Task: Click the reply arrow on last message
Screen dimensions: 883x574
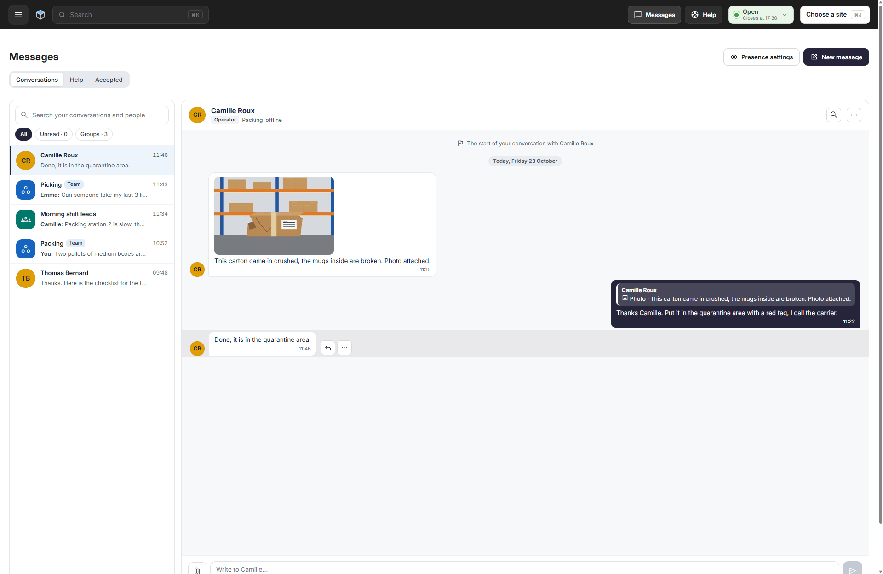Action: (x=328, y=348)
